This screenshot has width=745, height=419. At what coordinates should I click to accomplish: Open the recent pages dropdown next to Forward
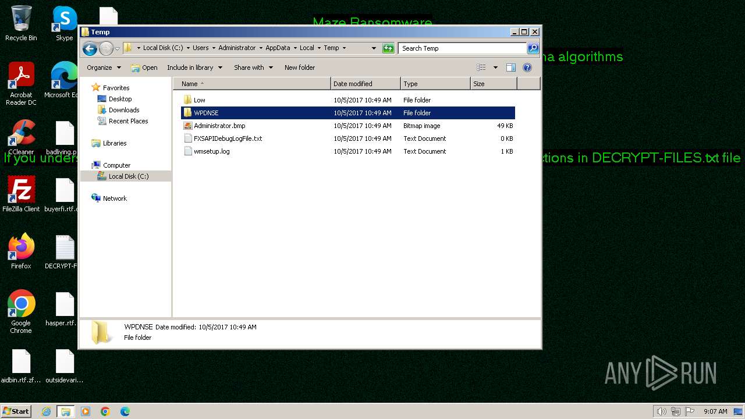tap(118, 48)
